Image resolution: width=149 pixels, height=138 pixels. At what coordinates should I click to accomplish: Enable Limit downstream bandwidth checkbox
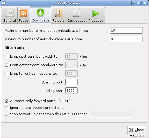tap(7, 65)
